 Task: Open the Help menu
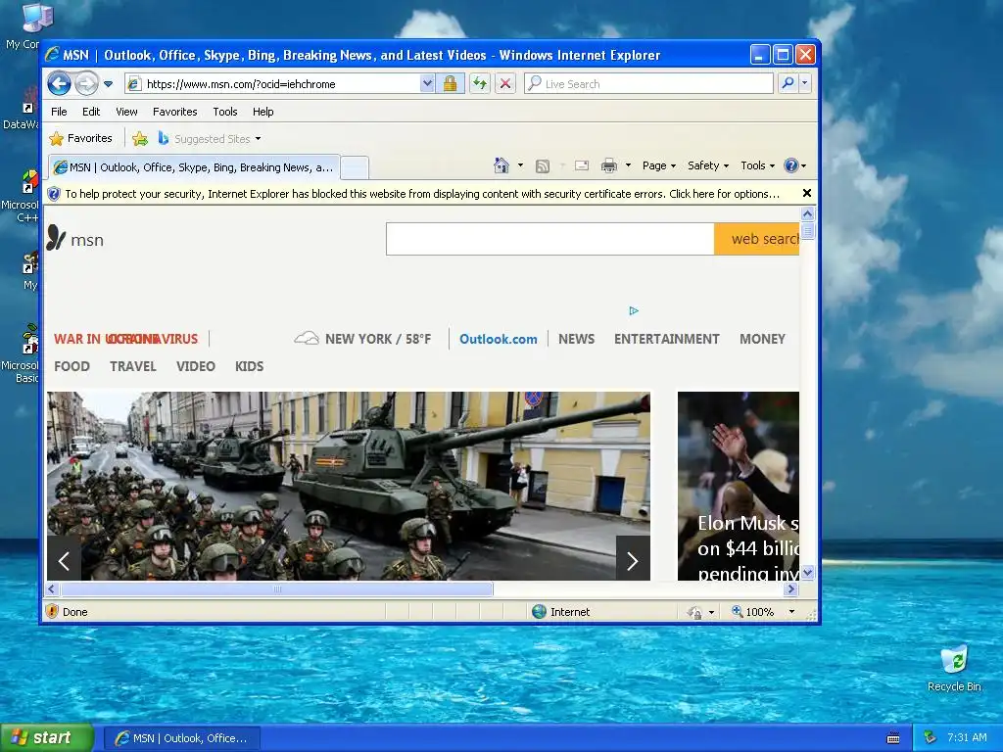263,112
